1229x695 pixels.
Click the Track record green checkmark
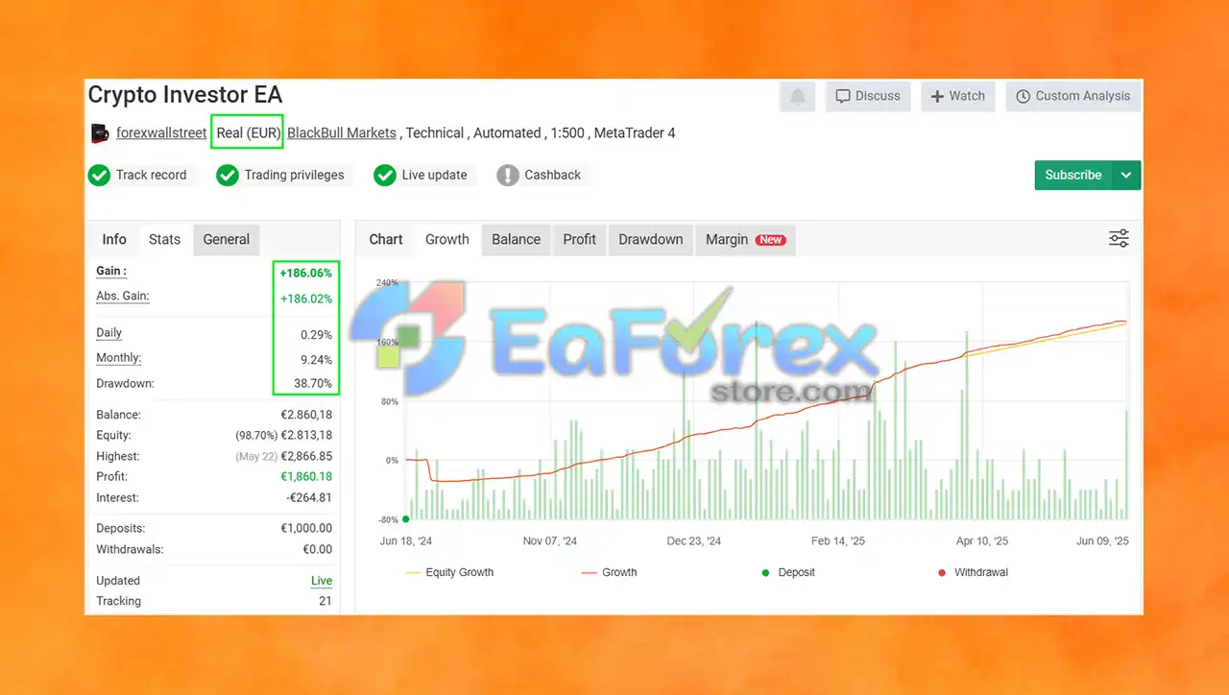[99, 175]
